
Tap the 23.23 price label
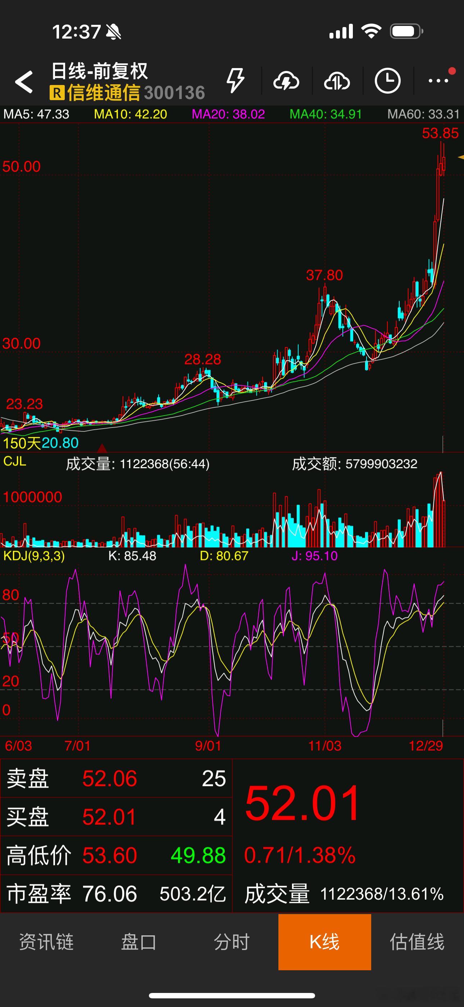click(24, 404)
